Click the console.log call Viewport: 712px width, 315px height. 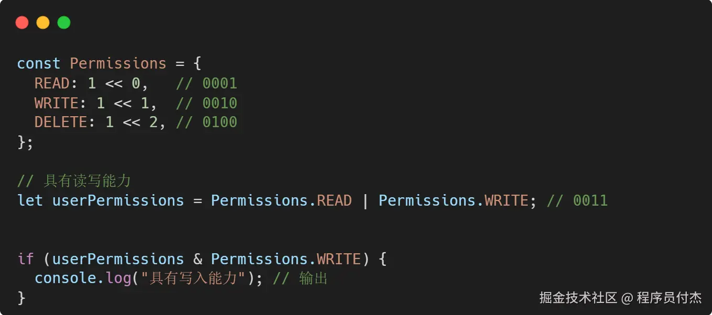point(83,278)
